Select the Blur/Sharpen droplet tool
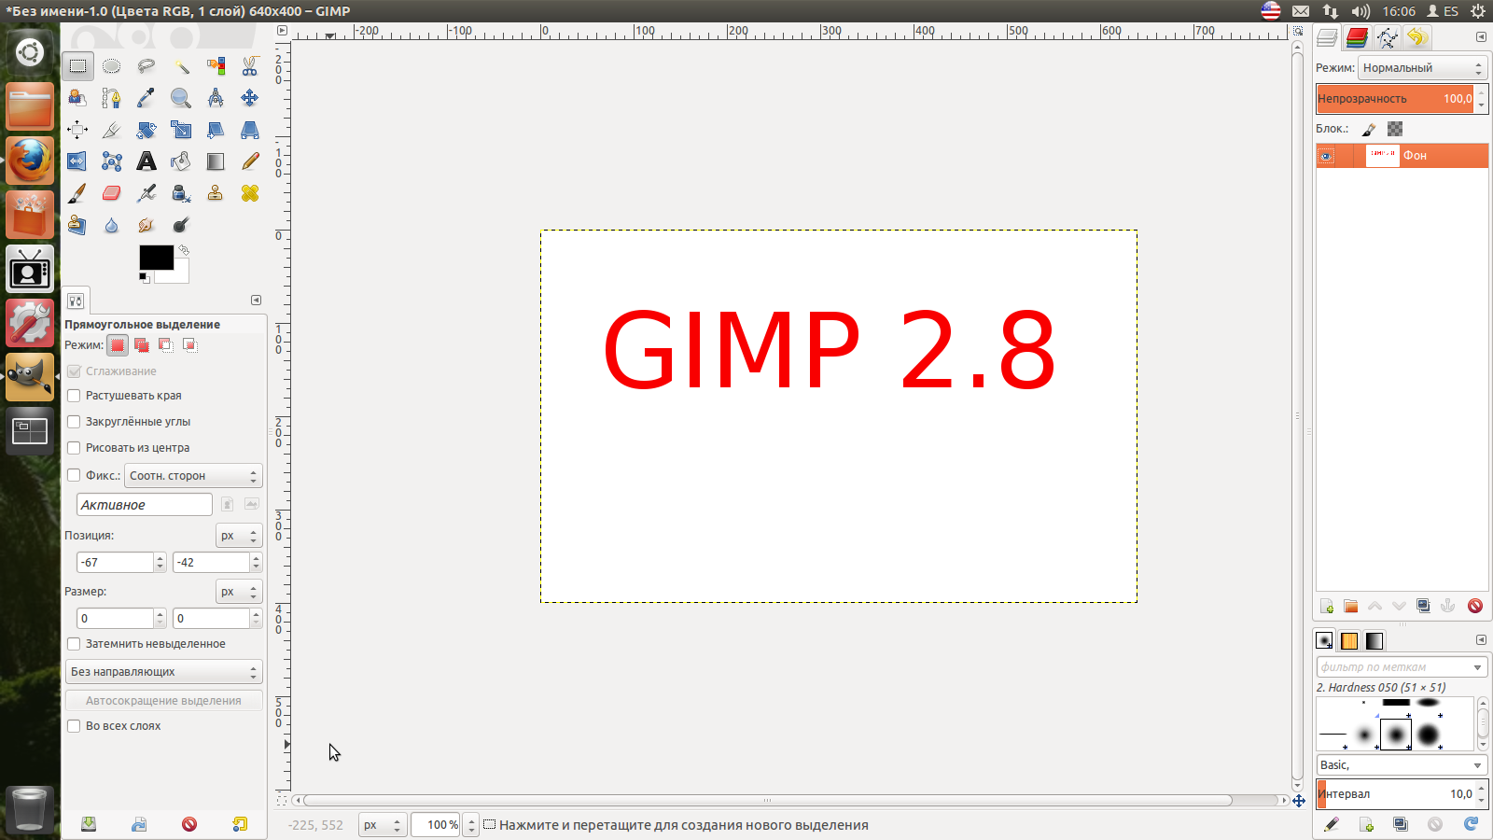This screenshot has height=840, width=1493. click(112, 225)
